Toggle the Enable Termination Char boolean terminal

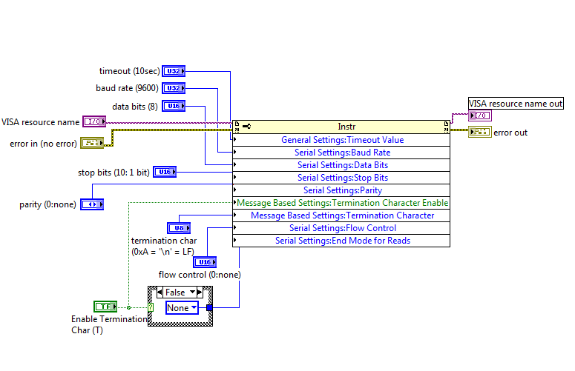coord(105,307)
